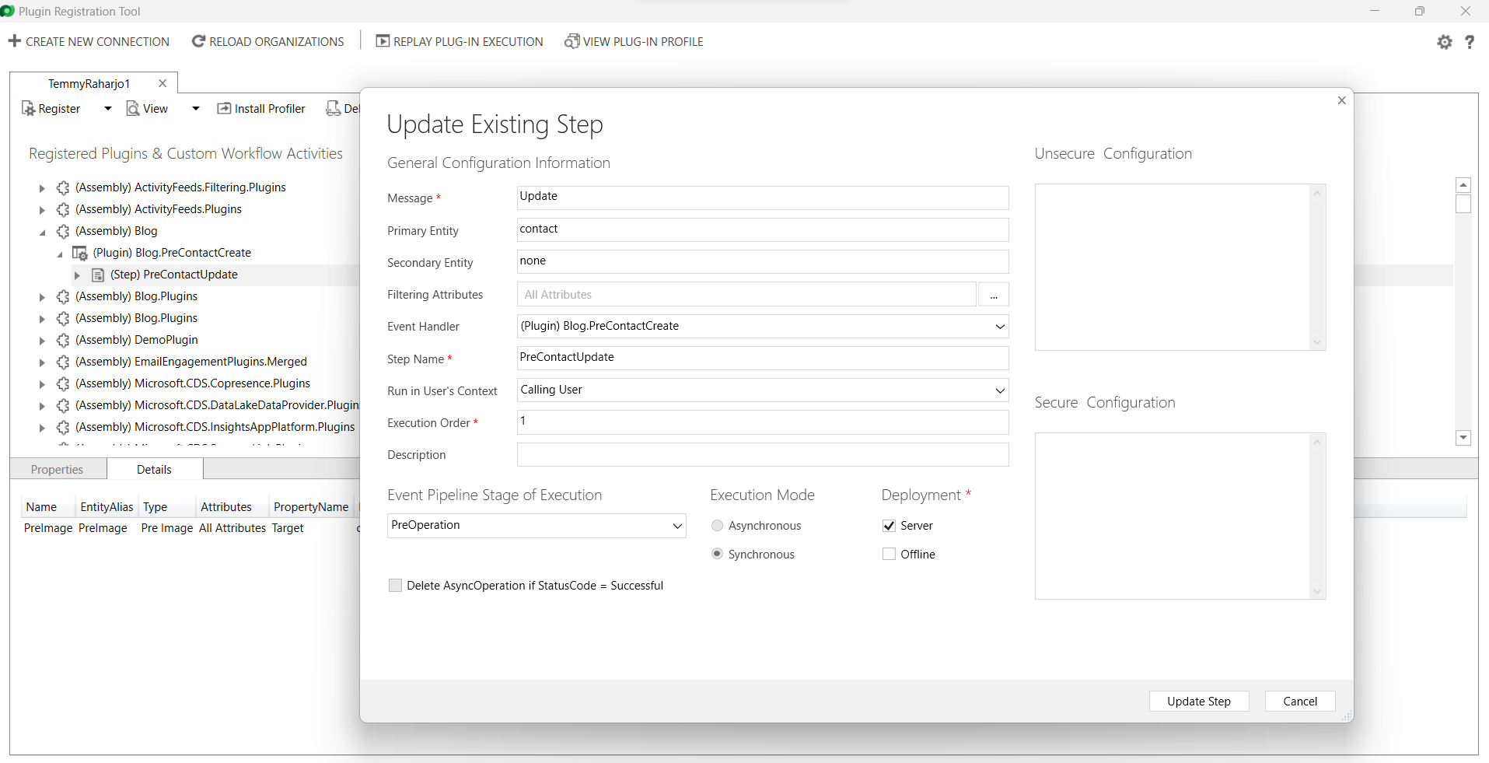
Task: Expand the PreContactUpdate step node
Action: point(77,275)
